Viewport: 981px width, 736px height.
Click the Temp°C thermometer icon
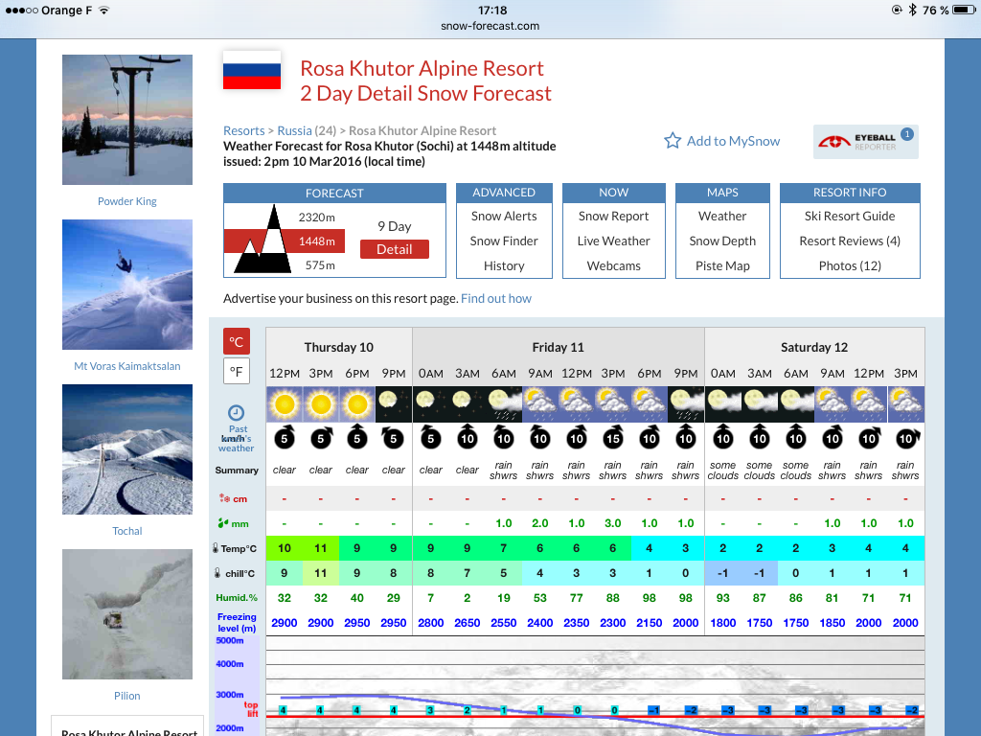[216, 548]
